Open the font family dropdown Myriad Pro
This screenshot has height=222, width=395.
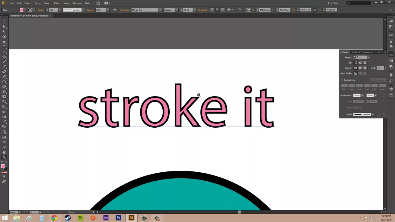[x=160, y=10]
